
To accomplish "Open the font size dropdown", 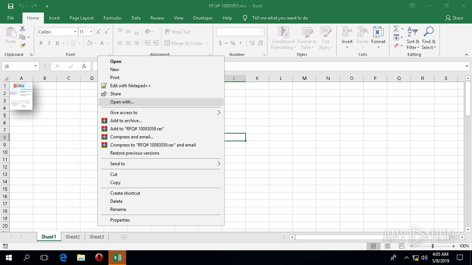I will tap(91, 32).
